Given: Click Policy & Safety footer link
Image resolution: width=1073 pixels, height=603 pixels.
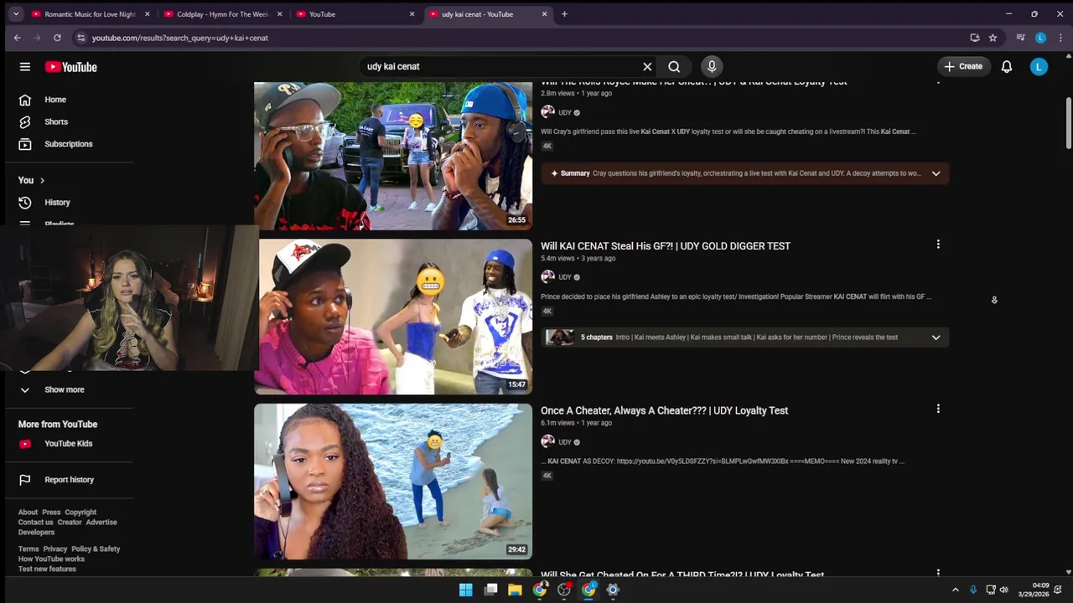Looking at the screenshot, I should pos(96,549).
